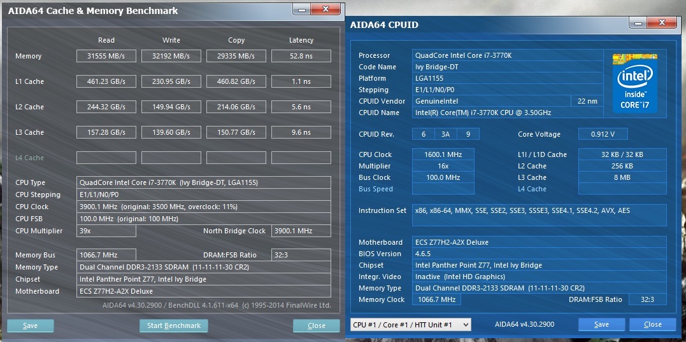Click L2 Cache Latency value 5.6 ns
686x342 pixels.
(301, 107)
